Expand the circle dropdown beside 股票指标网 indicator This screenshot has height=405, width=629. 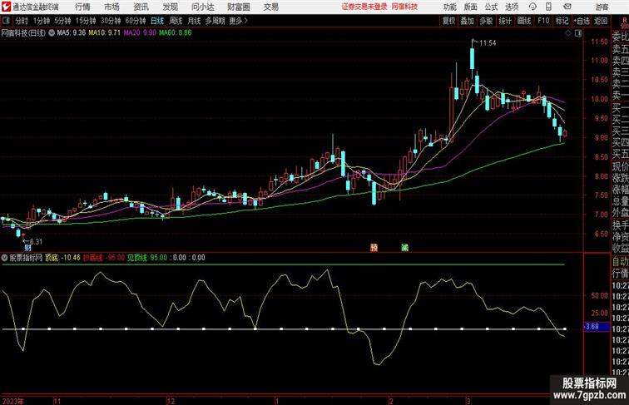coord(4,258)
